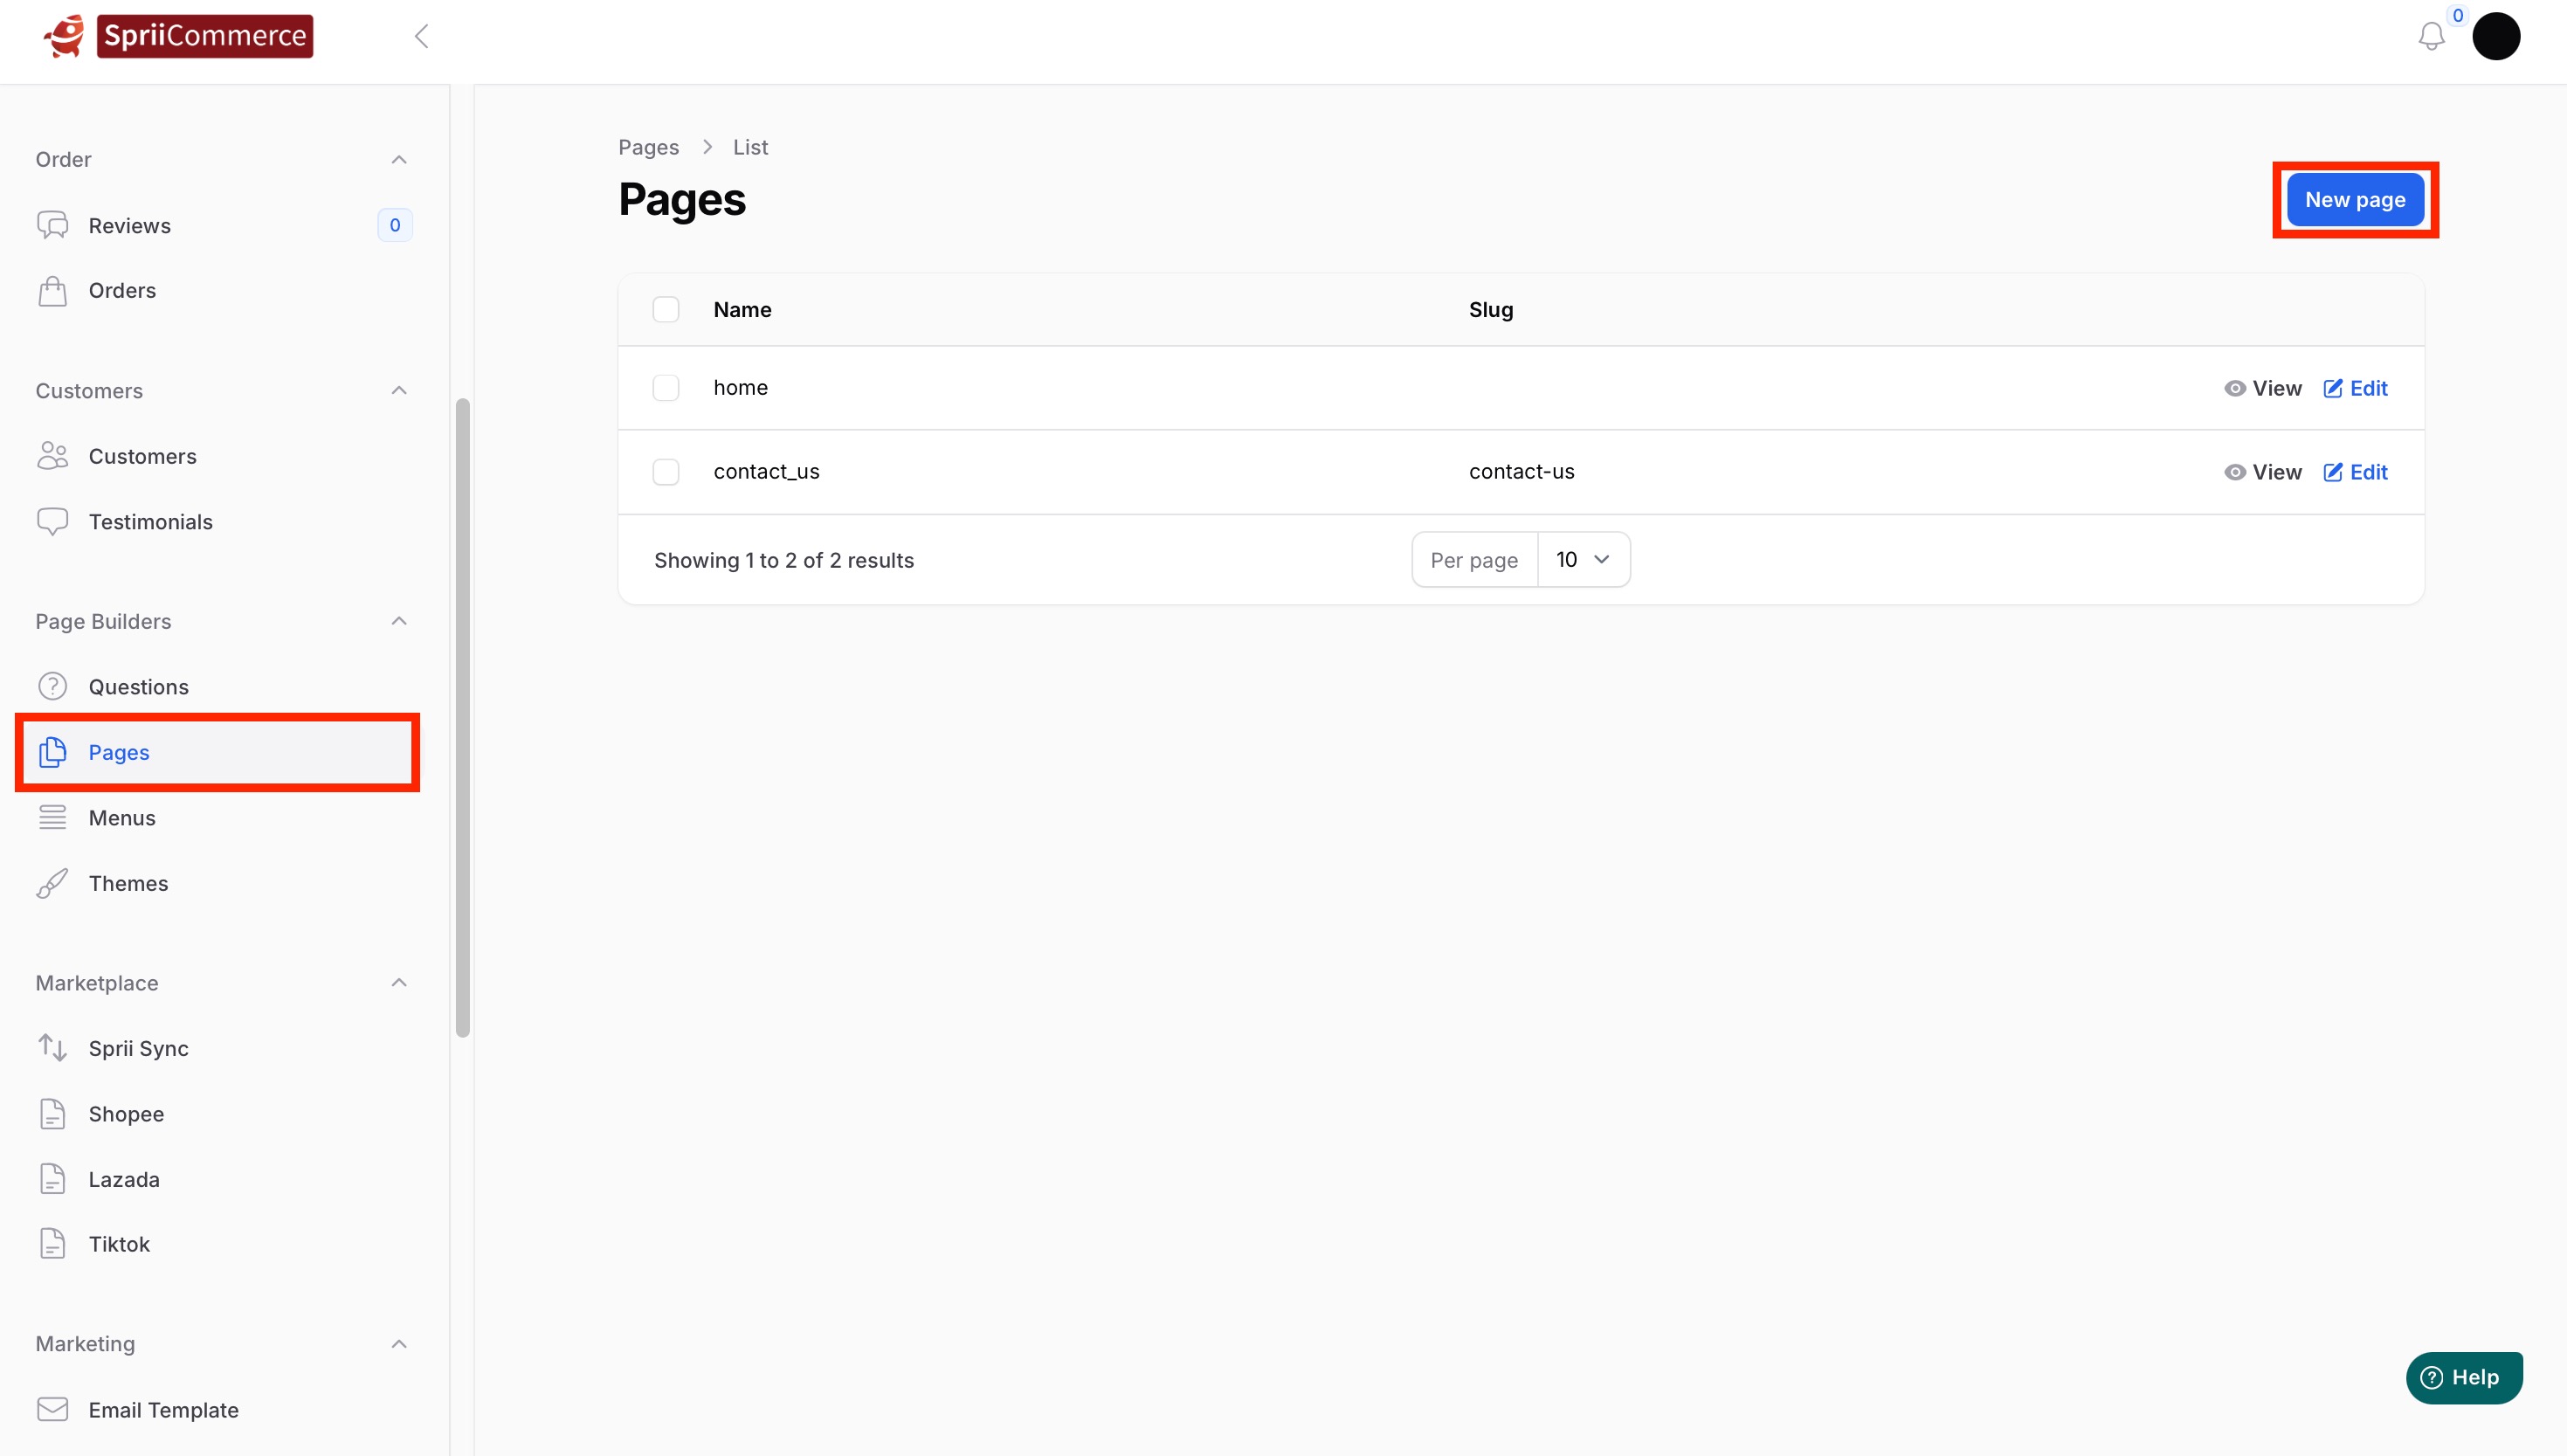Image resolution: width=2567 pixels, height=1456 pixels.
Task: Click the New page button
Action: (x=2354, y=200)
